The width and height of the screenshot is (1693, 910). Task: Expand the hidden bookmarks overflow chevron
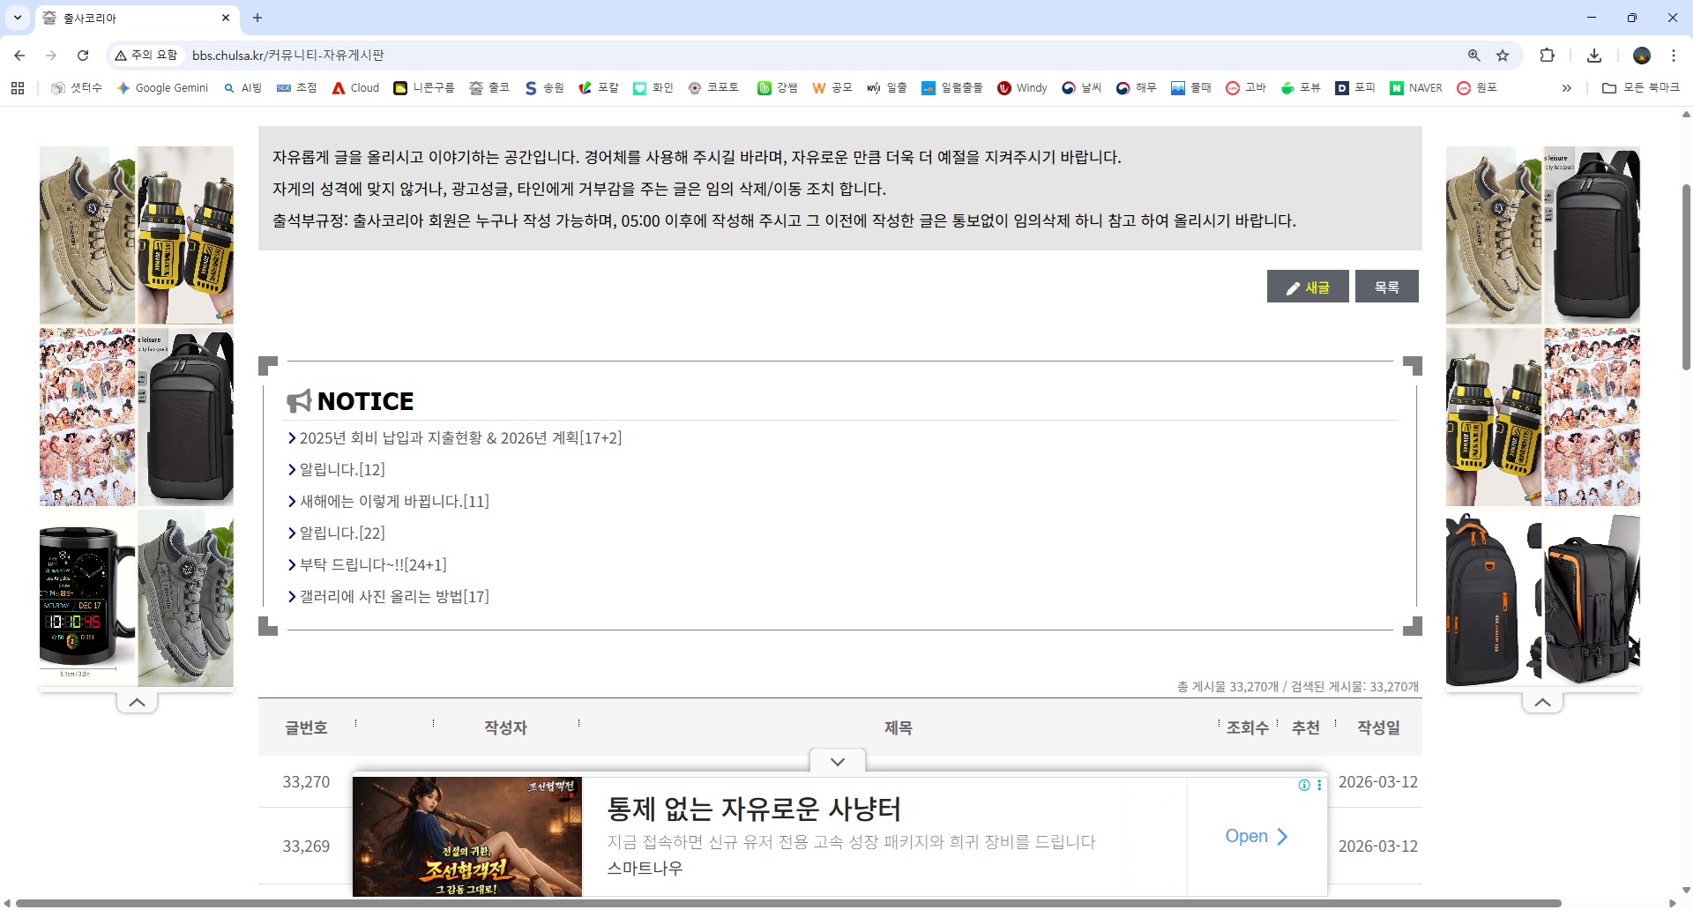[x=1567, y=88]
